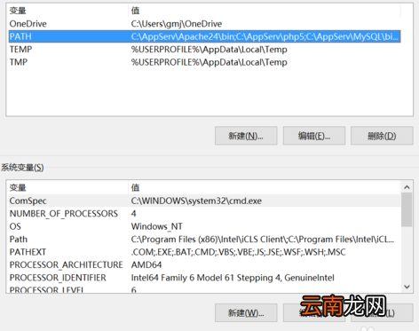
Task: Select the NUMBER_OF_PROCESSORS system variable
Action: 204,214
